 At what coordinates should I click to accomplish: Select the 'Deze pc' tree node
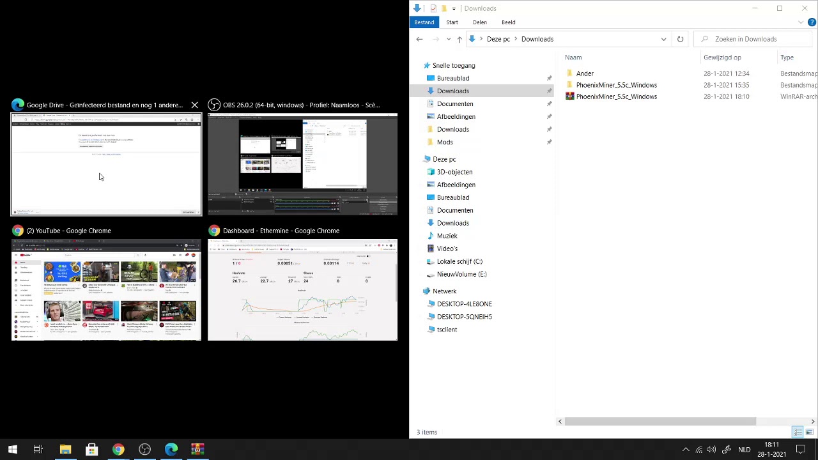(x=444, y=159)
